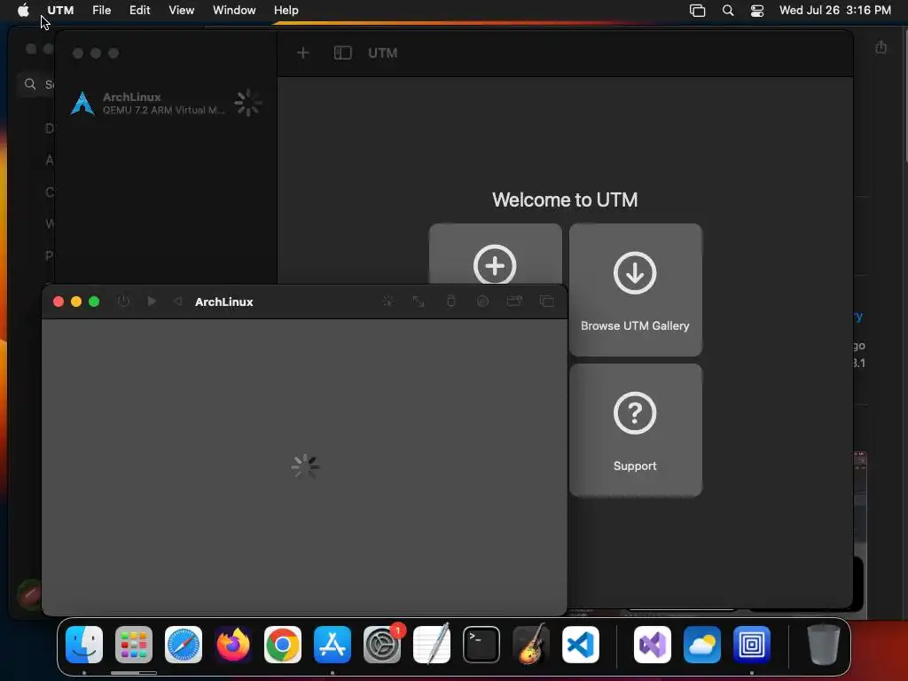This screenshot has width=908, height=681.
Task: Open the Help menu
Action: click(x=286, y=11)
